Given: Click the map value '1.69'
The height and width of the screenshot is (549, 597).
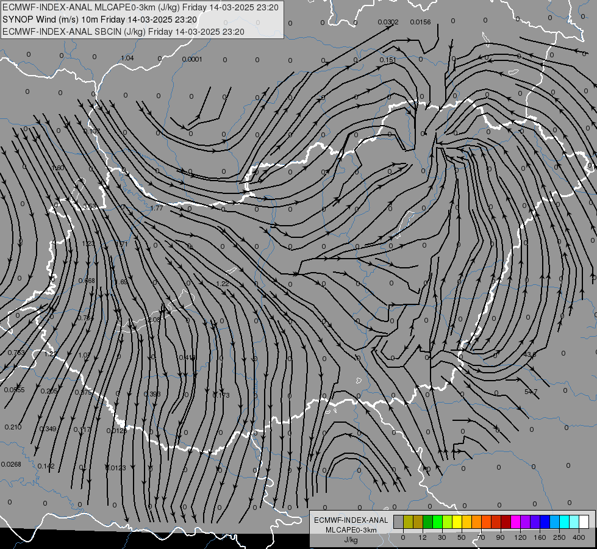Looking at the screenshot, I should pyautogui.click(x=121, y=282).
